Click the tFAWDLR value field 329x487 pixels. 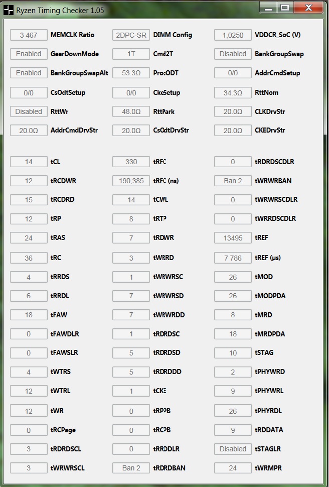(x=29, y=334)
